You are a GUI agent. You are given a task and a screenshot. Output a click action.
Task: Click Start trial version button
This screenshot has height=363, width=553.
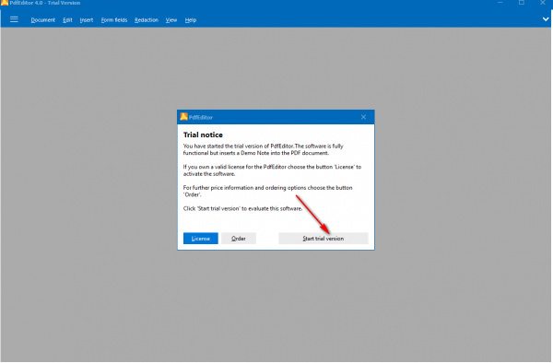[x=324, y=239]
